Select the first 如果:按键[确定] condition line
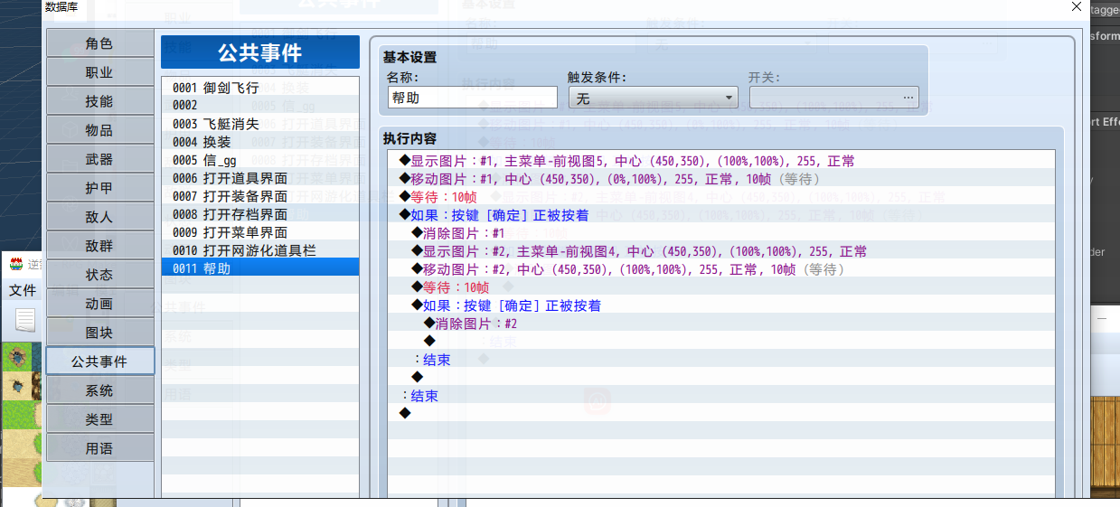 click(x=720, y=215)
